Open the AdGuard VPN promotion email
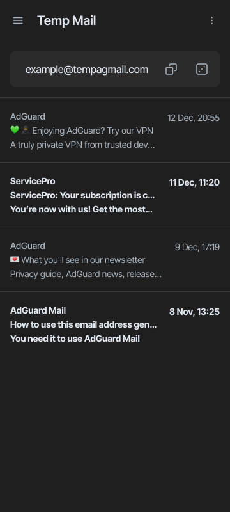 point(115,131)
